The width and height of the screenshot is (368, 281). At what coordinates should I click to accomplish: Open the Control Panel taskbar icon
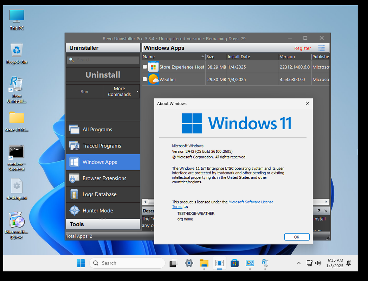coord(250,263)
